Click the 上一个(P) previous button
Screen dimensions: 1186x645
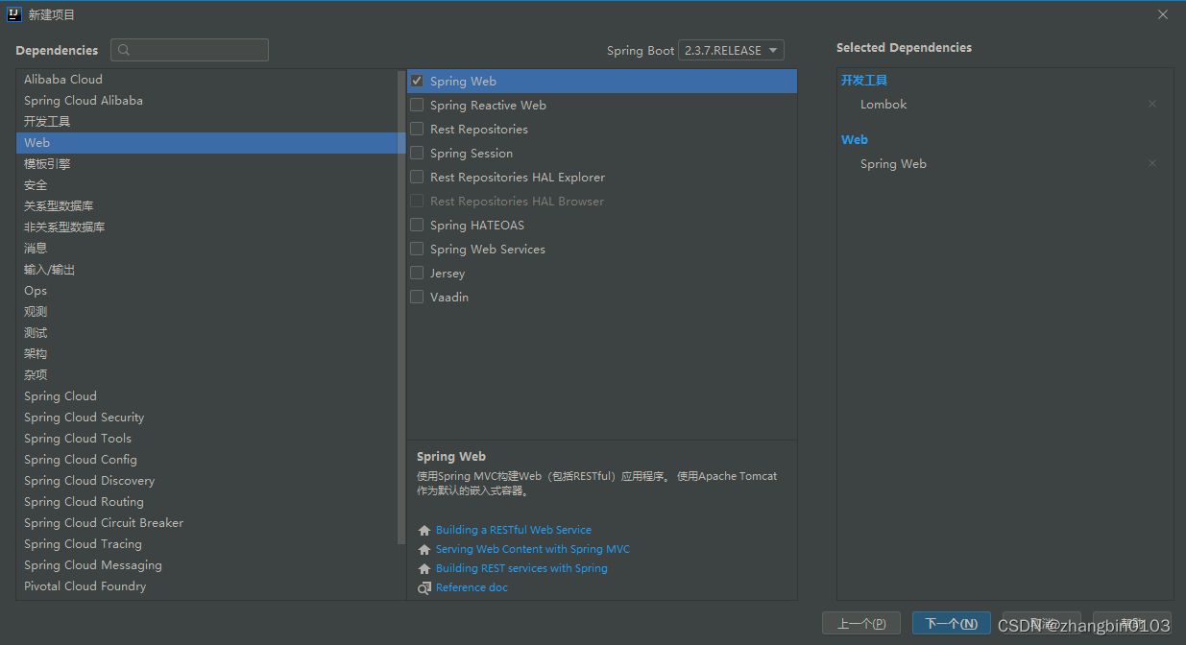(x=861, y=623)
